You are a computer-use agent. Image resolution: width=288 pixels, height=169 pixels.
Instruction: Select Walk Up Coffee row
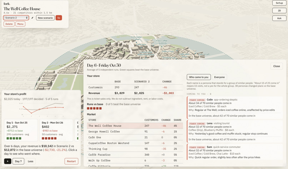(135, 160)
